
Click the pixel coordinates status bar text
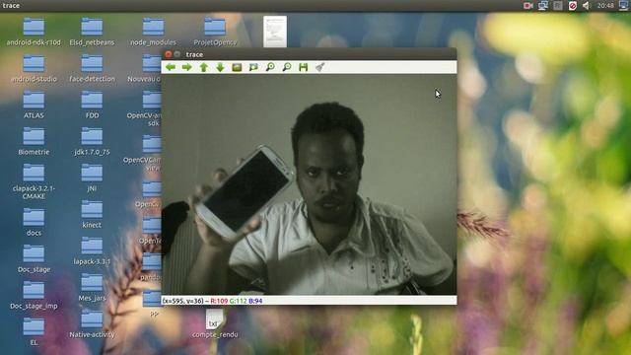[x=183, y=301]
